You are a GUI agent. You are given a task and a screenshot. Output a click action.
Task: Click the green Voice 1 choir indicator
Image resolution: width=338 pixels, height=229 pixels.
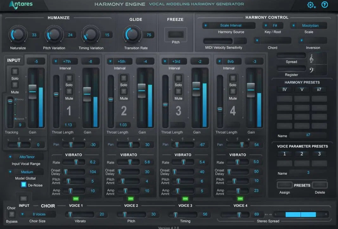tap(76, 198)
